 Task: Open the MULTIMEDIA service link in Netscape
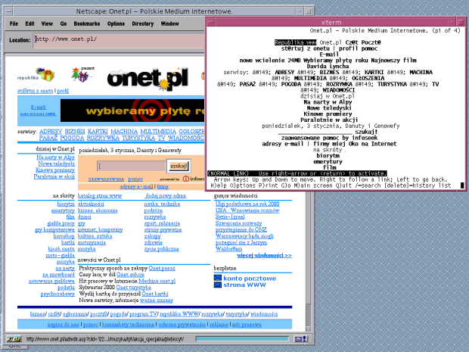(158, 132)
